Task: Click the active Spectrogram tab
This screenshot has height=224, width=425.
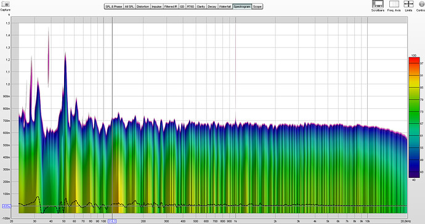Action: click(x=242, y=7)
